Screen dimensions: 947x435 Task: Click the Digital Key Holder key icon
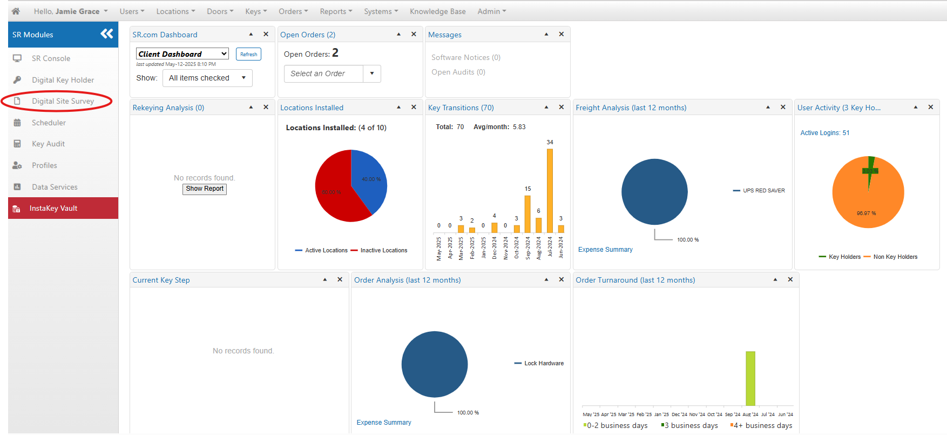point(17,80)
